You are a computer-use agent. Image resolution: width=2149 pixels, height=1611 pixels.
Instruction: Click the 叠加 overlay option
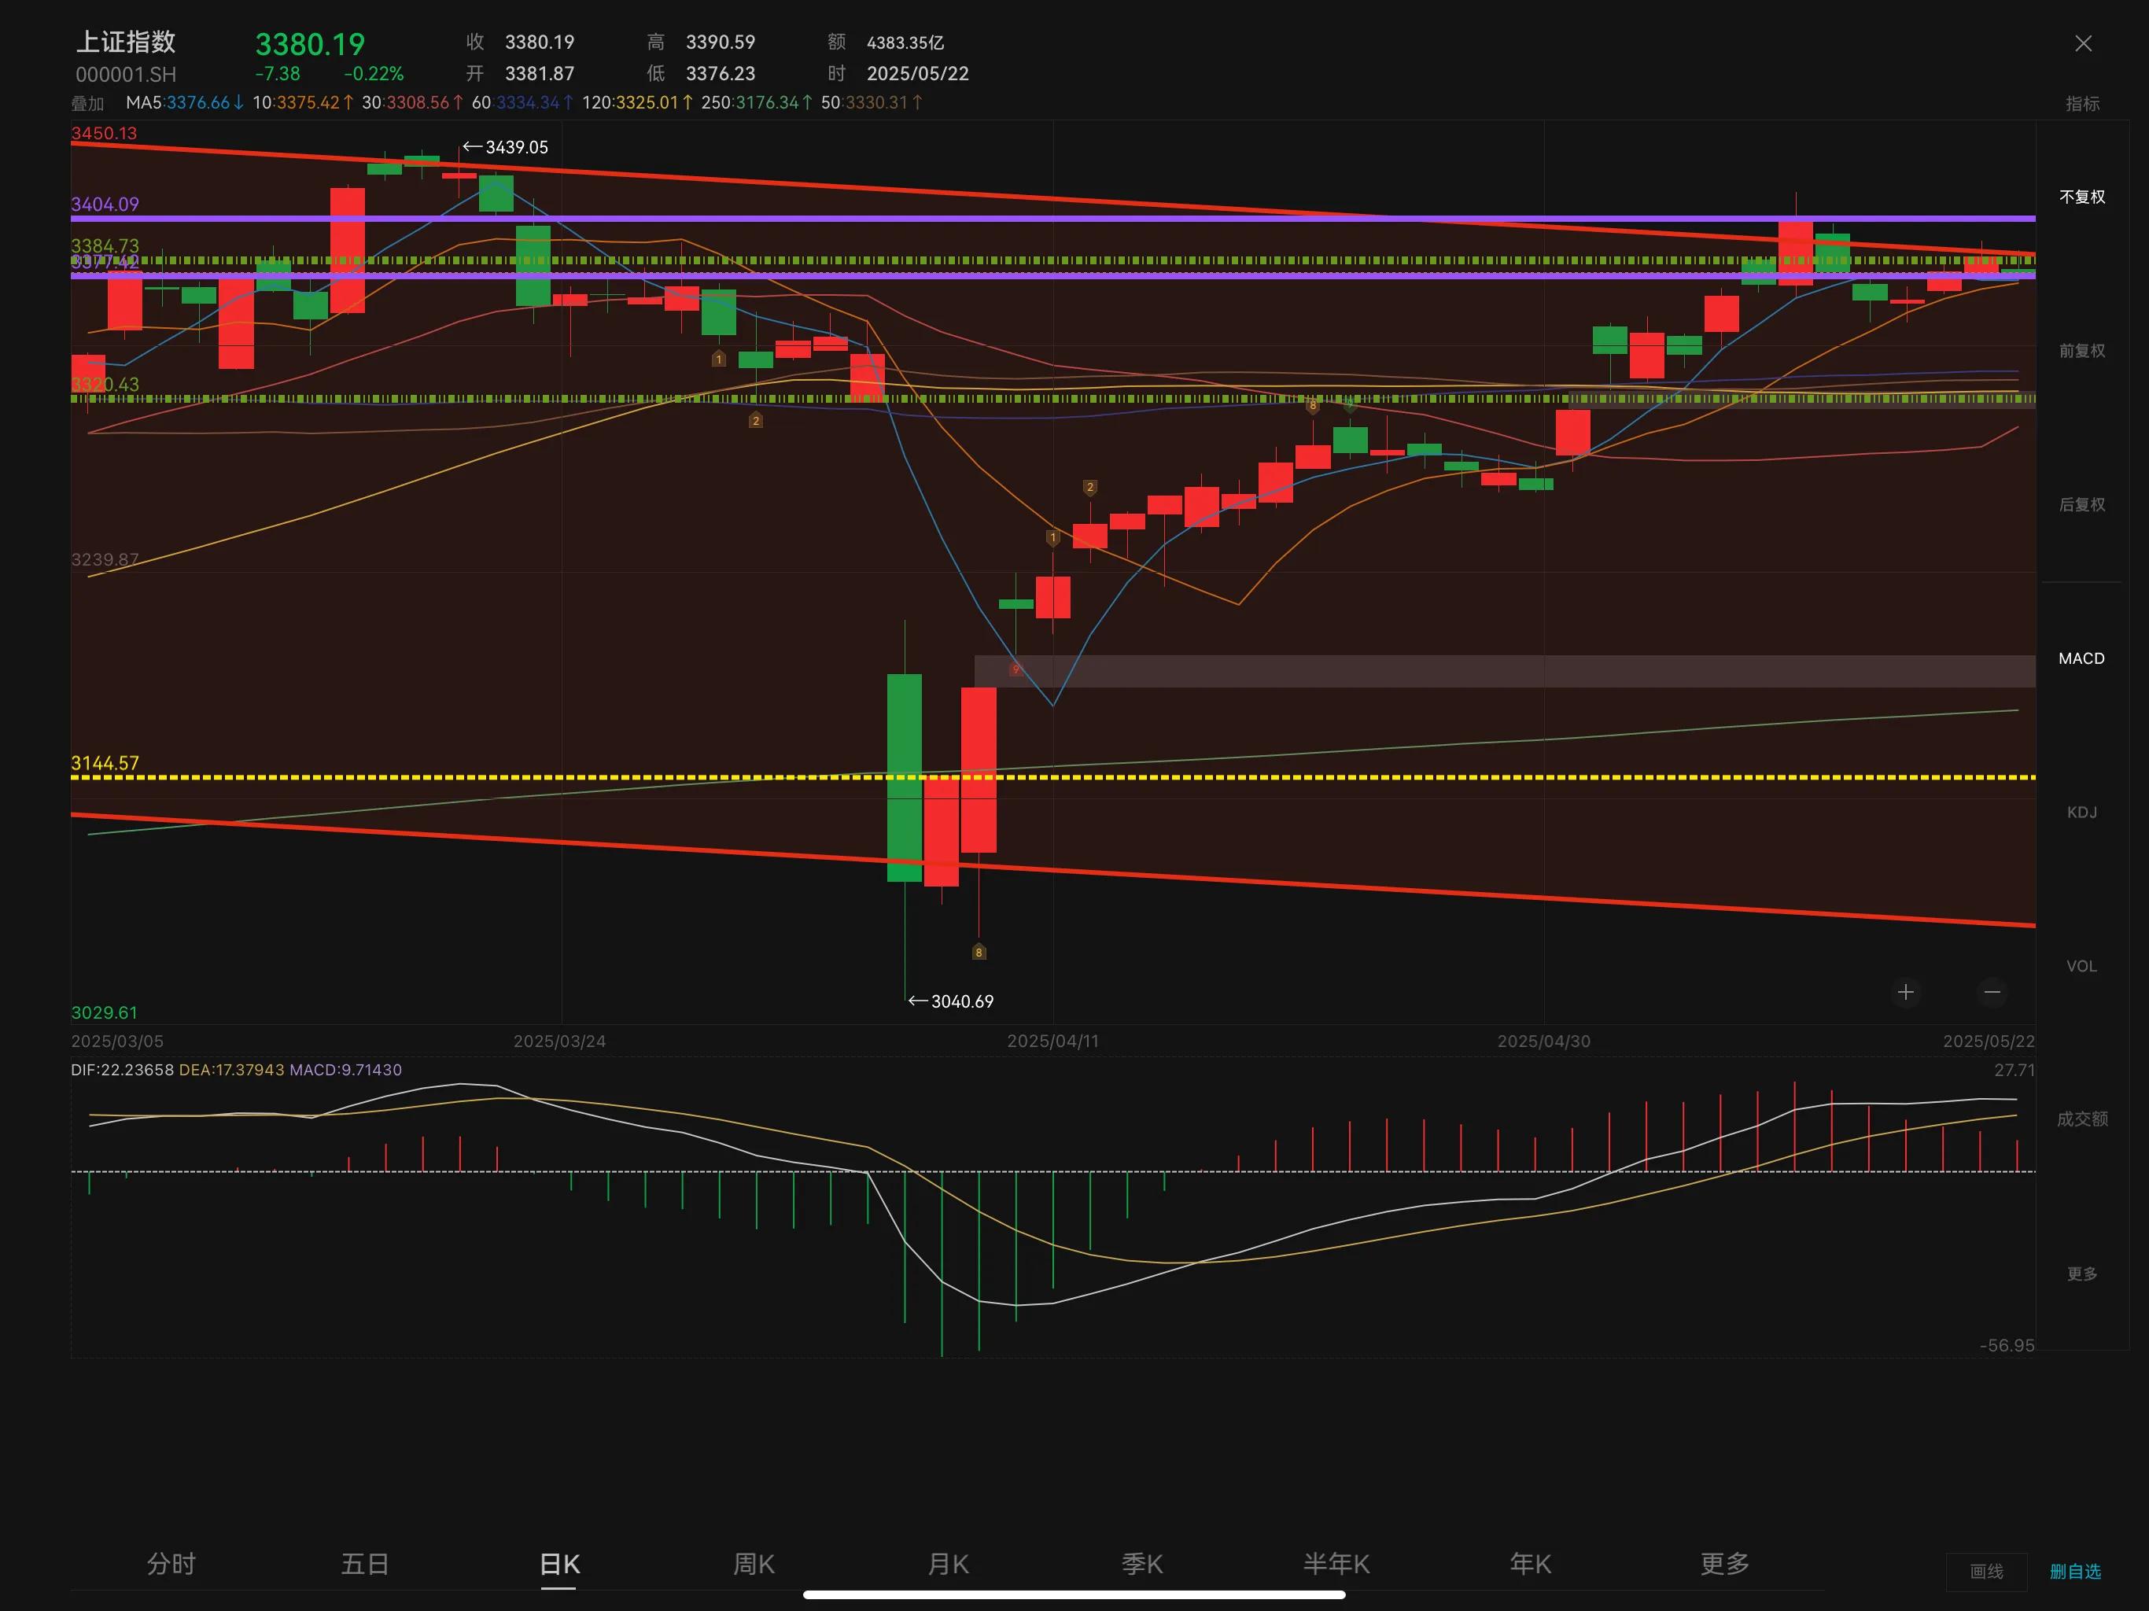(87, 104)
